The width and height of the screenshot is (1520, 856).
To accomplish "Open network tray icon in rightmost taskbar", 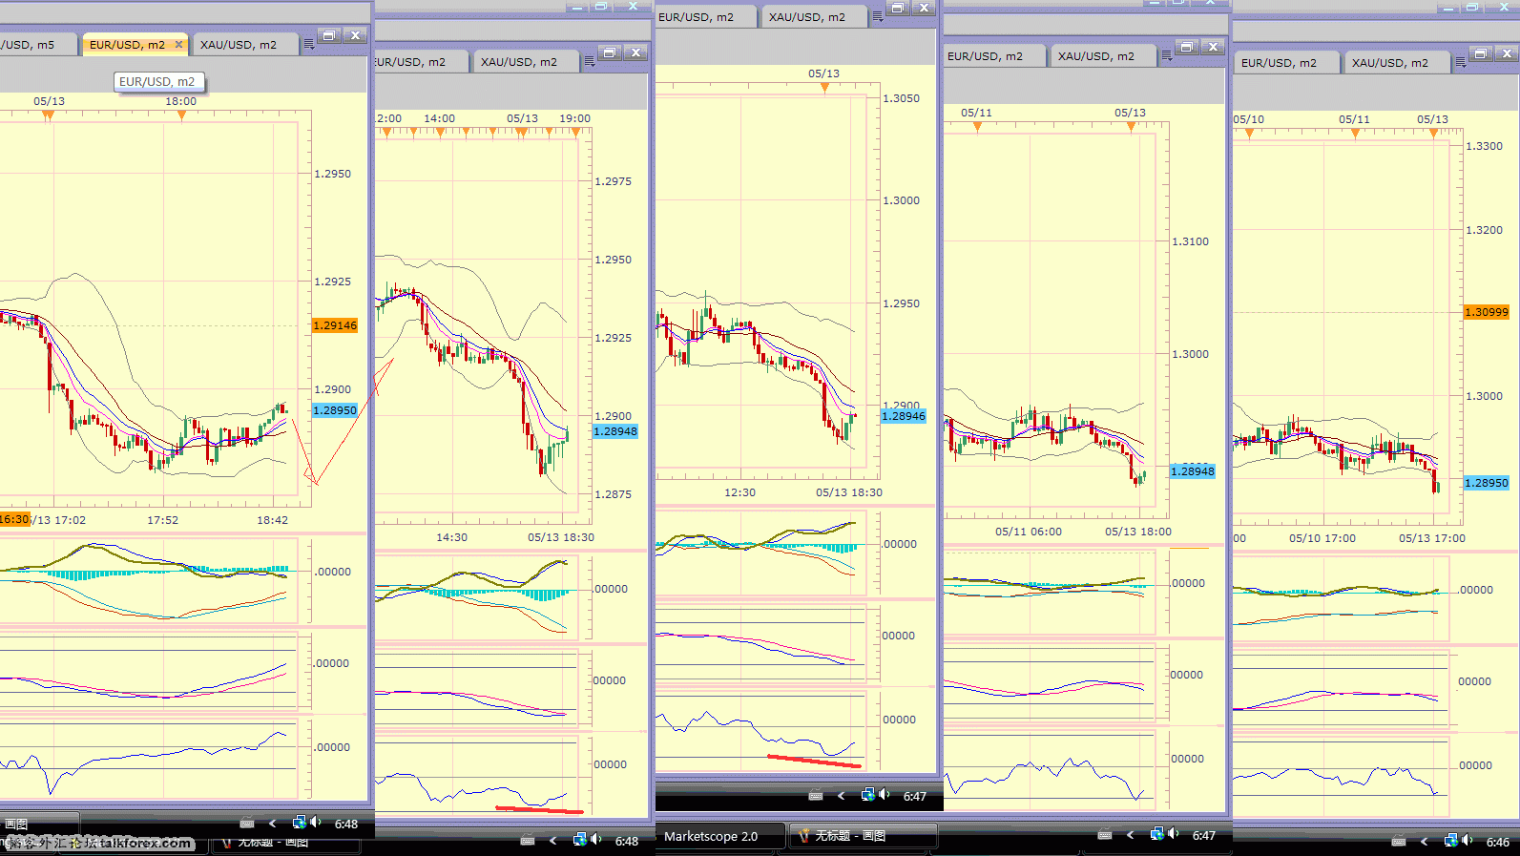I will tap(1450, 840).
